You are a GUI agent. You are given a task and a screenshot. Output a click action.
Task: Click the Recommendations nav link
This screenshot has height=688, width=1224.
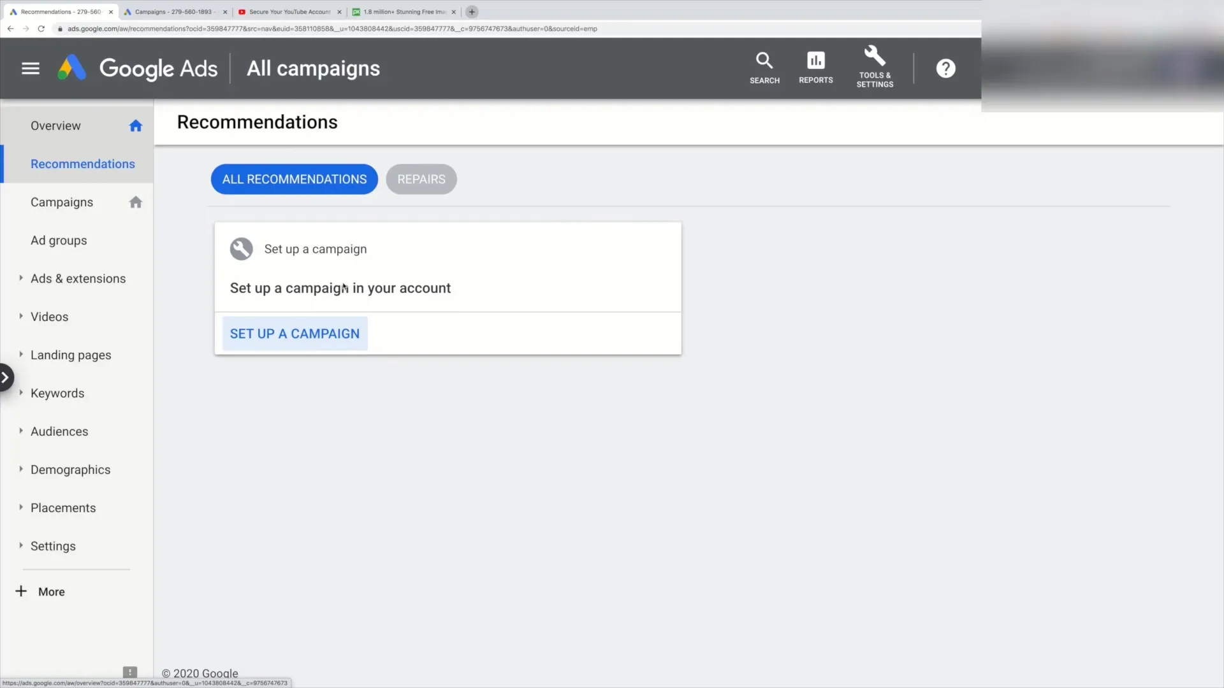(82, 164)
